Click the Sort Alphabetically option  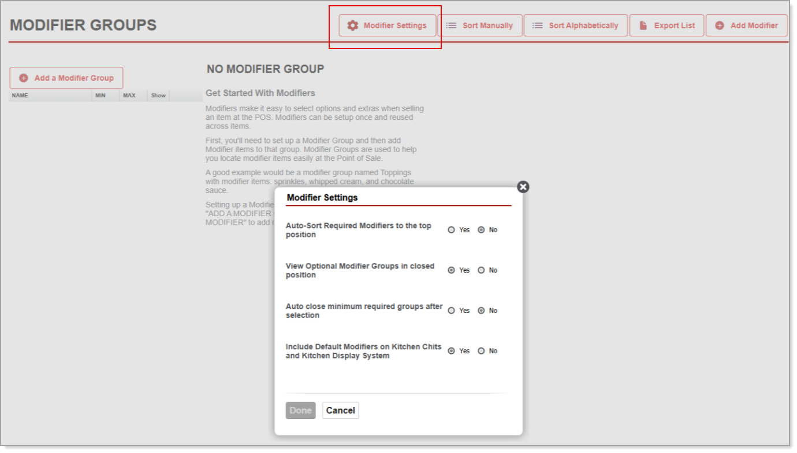coord(575,25)
